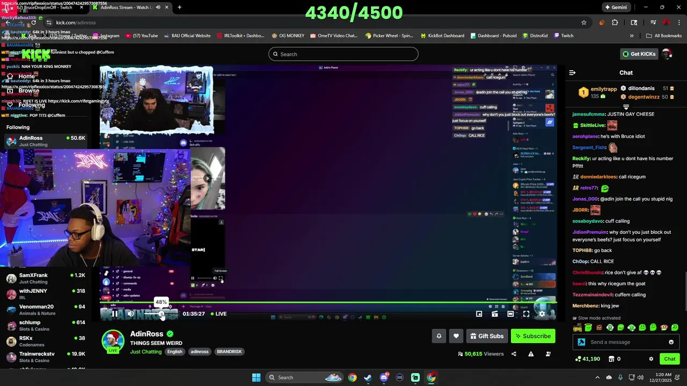The height and width of the screenshot is (386, 687).
Task: Click the Gift Subs button
Action: (487, 336)
